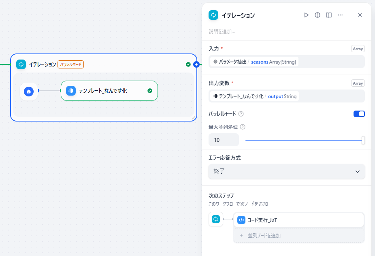Select the blue home start node

click(29, 92)
